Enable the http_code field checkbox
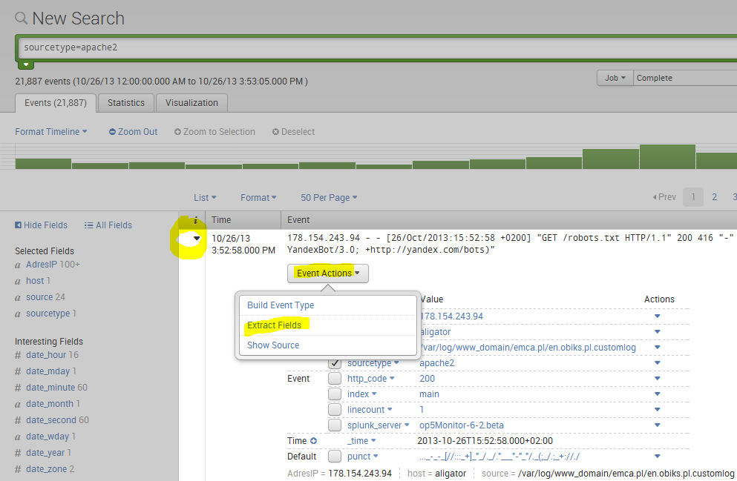 (335, 379)
